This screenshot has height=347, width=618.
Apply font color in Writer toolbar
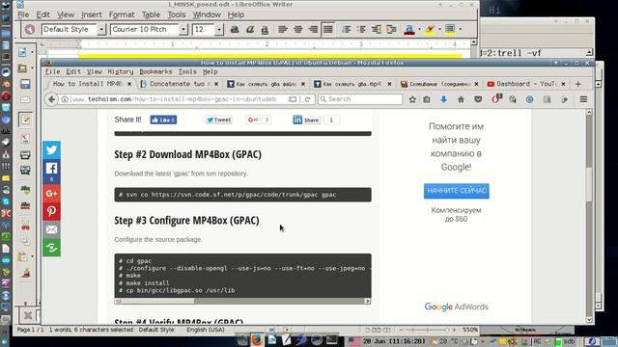click(409, 30)
